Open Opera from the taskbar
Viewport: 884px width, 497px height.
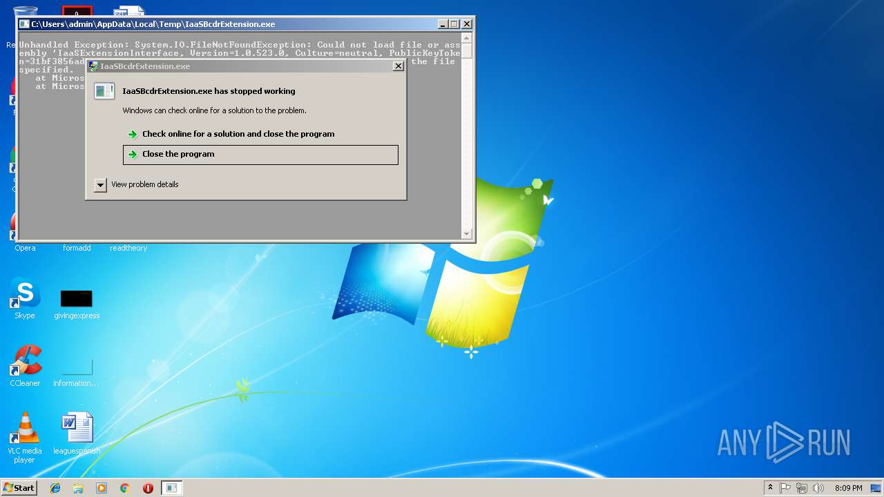[148, 488]
